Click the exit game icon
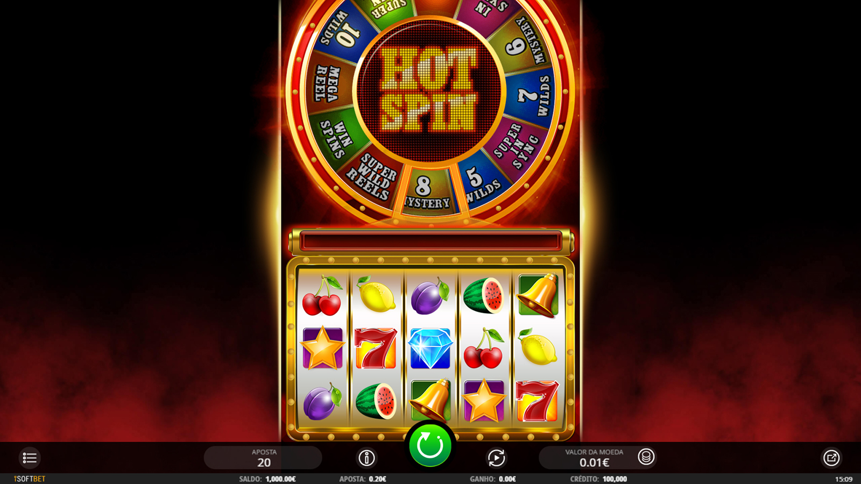 831,458
